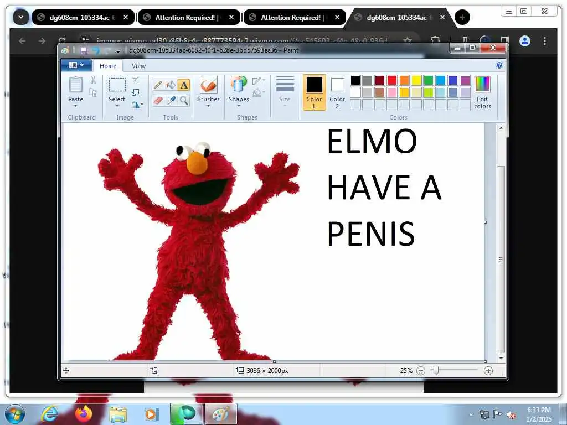
Task: Click the Copy icon in Clipboard group
Action: tap(93, 93)
